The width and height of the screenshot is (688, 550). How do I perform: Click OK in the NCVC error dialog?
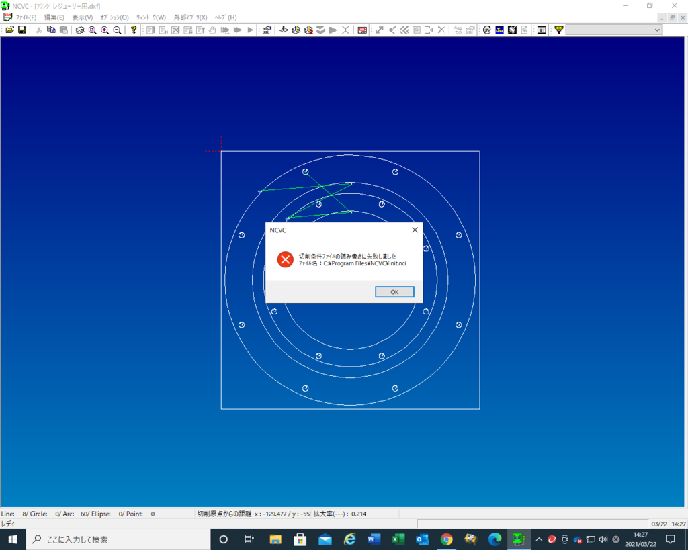click(394, 292)
